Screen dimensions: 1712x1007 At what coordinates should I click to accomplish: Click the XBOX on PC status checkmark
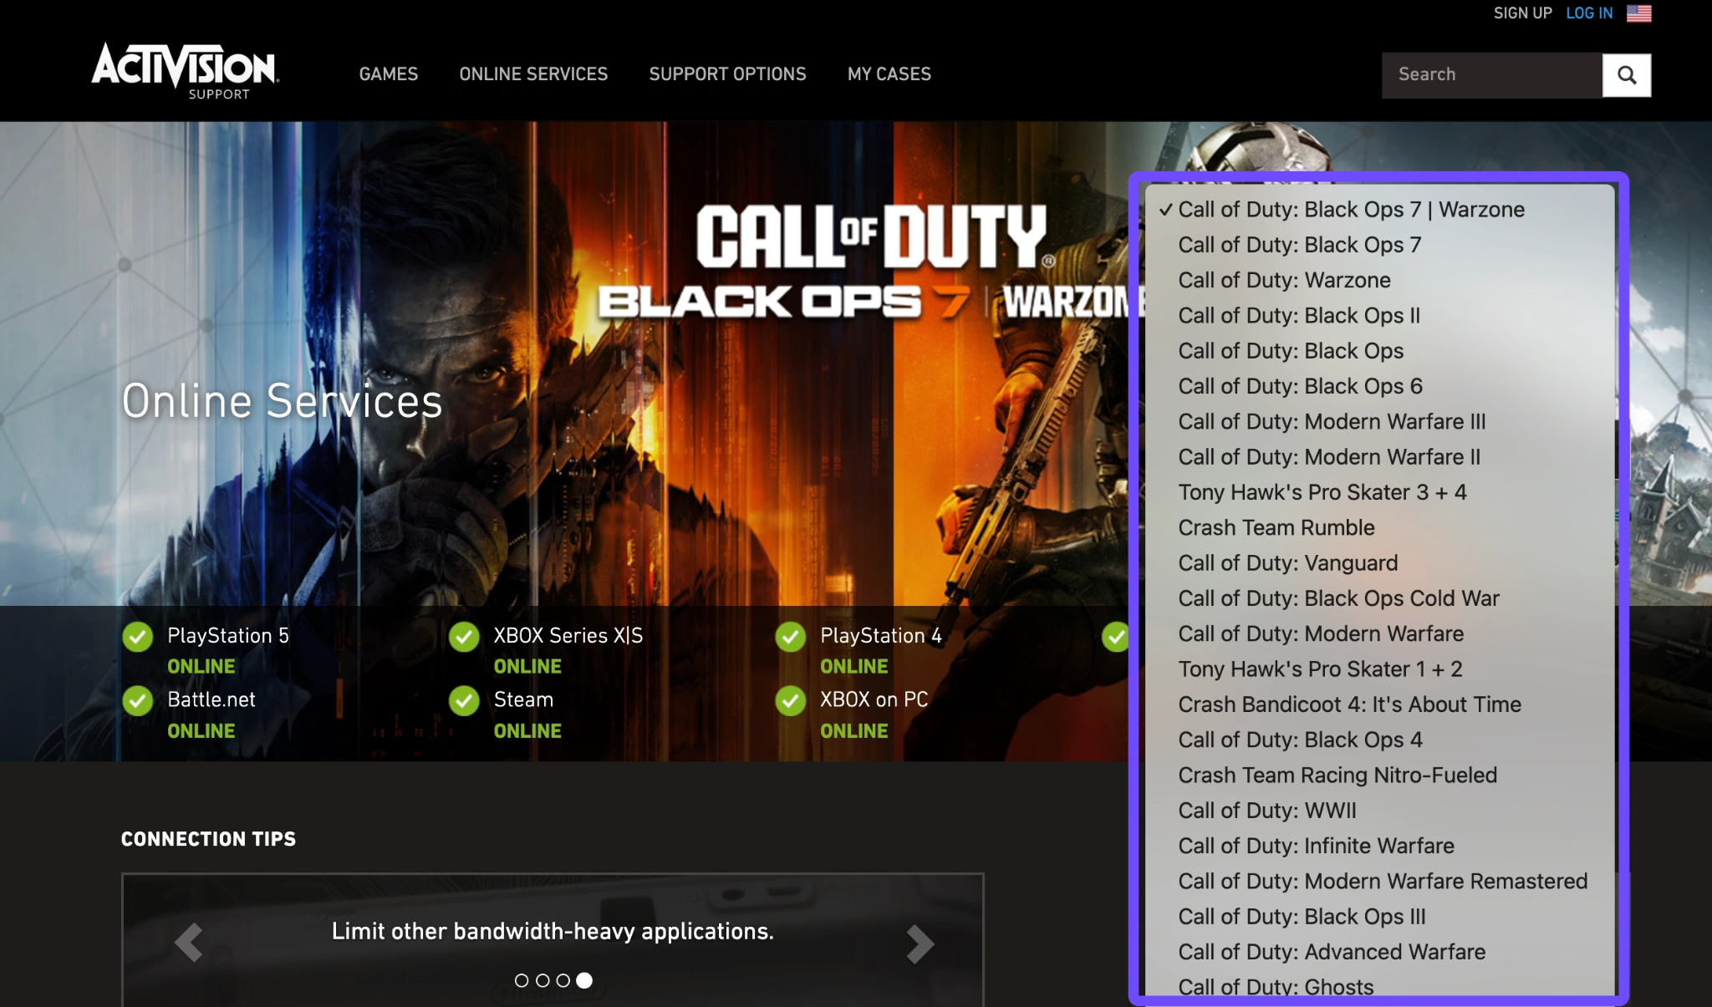[790, 701]
